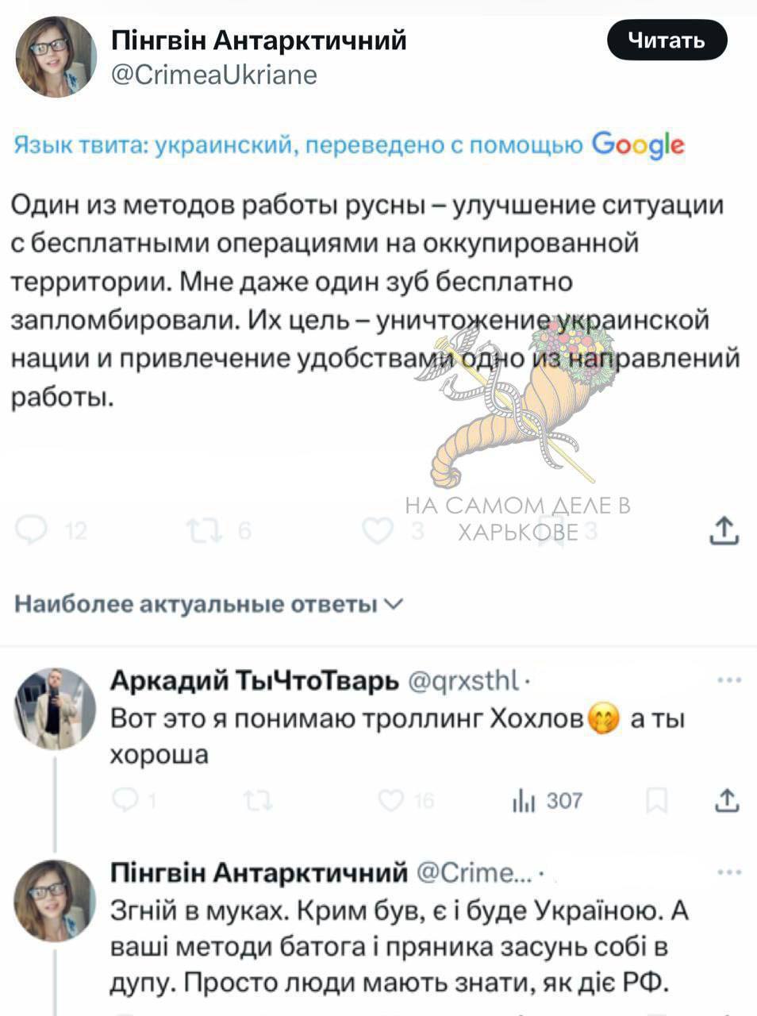Screen dimensions: 757x1016
Task: Retweet Аркадий ТыЧтоТварь's reply
Action: click(x=259, y=801)
